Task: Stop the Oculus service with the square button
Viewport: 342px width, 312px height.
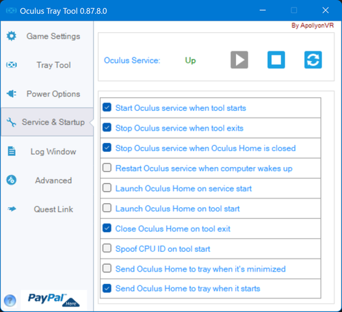Action: pyautogui.click(x=276, y=60)
